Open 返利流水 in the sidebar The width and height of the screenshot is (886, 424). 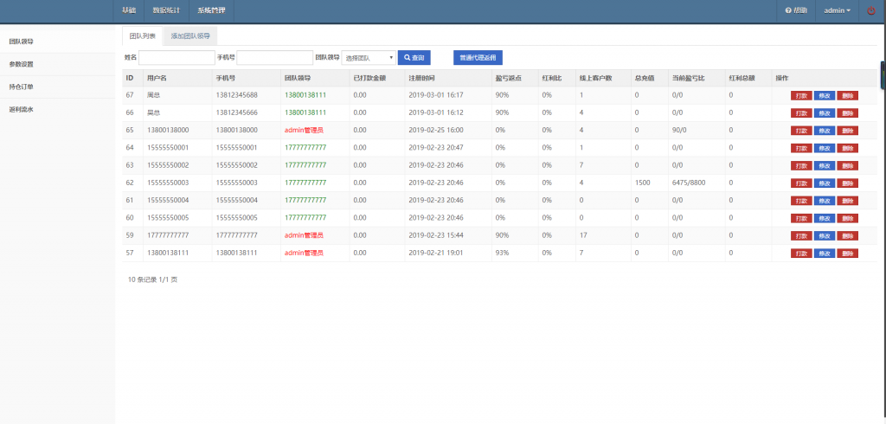pos(22,109)
